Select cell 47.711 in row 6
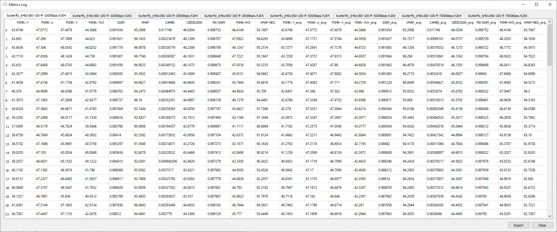 coord(341,83)
